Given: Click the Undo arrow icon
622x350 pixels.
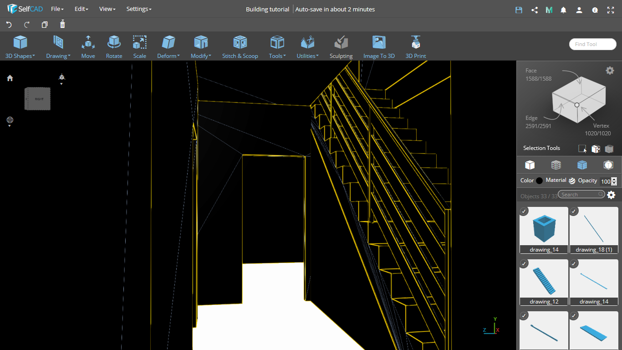Looking at the screenshot, I should [x=9, y=25].
